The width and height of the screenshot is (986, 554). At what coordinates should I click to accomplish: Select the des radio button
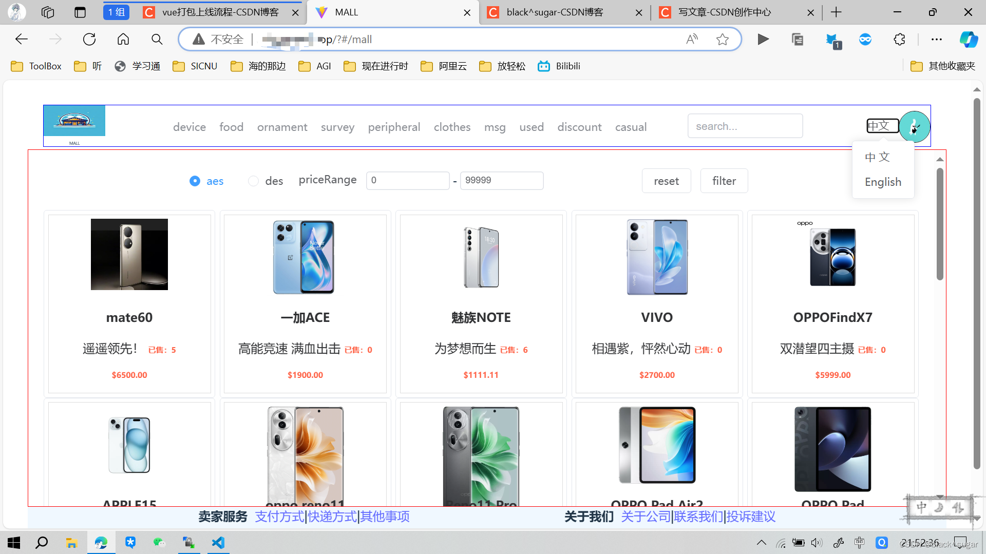coord(253,181)
